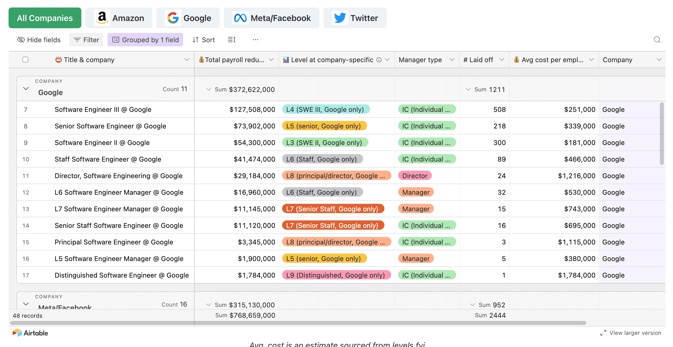Open the # Laid off column dropdown
This screenshot has width=673, height=347.
(x=501, y=60)
